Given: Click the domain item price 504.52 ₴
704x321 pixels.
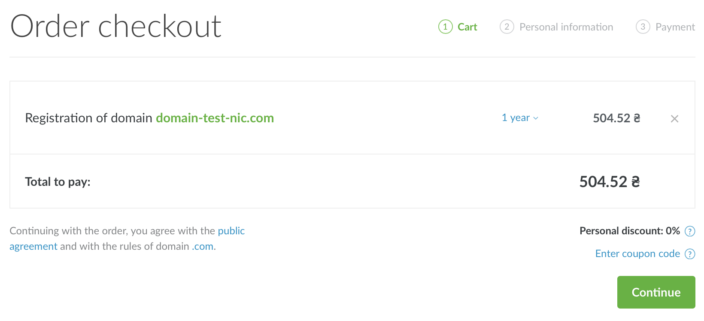Looking at the screenshot, I should pos(616,118).
